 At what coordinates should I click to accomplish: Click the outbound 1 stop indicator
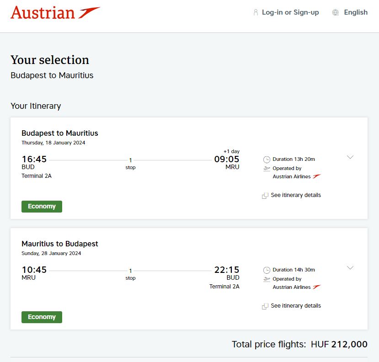tap(130, 164)
